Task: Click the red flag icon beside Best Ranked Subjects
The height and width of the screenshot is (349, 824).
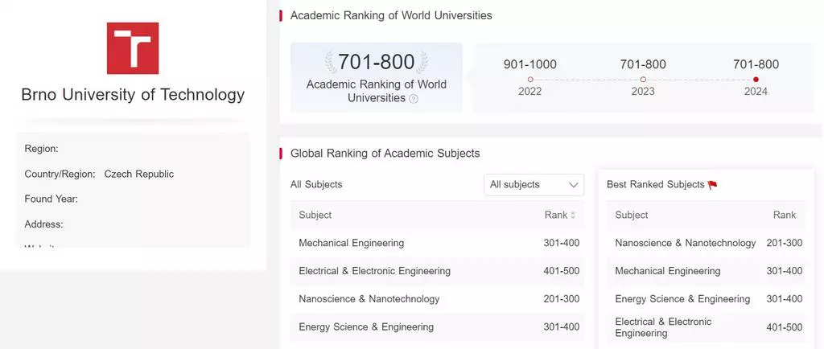Action: coord(712,185)
